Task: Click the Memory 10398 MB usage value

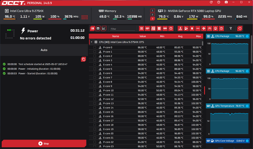Action: tap(134, 17)
